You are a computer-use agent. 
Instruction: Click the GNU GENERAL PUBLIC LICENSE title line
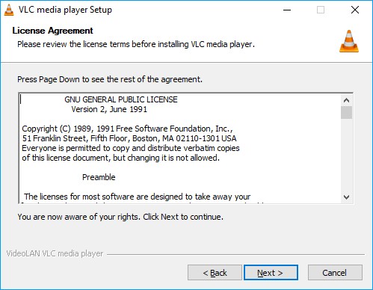click(121, 99)
